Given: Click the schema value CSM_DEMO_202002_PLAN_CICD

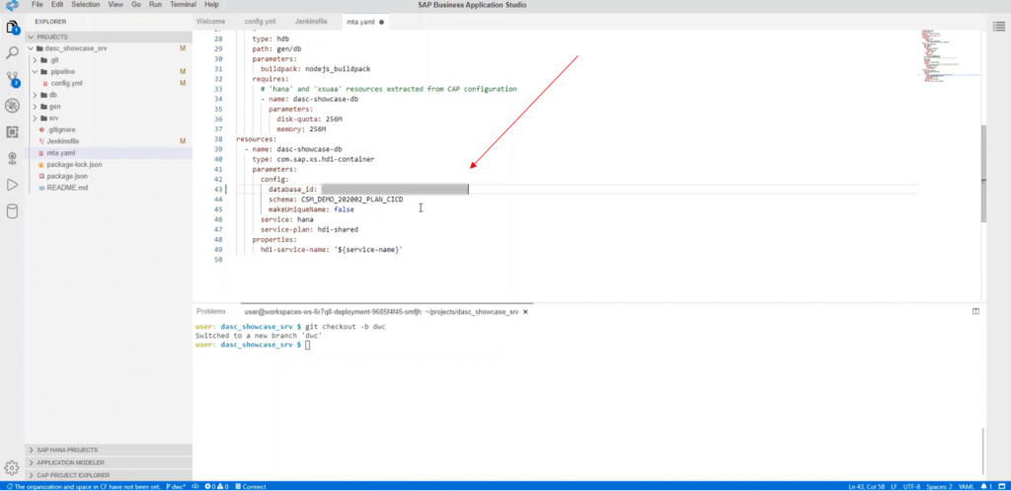Looking at the screenshot, I should (352, 200).
